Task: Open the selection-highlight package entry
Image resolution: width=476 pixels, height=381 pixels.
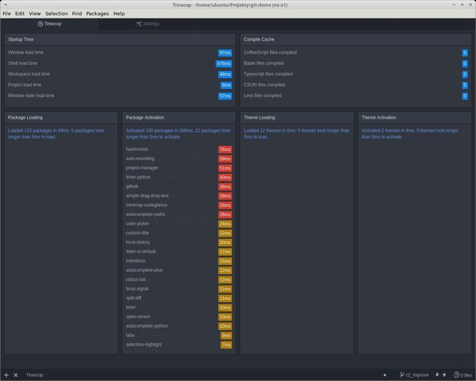Action: pyautogui.click(x=144, y=345)
